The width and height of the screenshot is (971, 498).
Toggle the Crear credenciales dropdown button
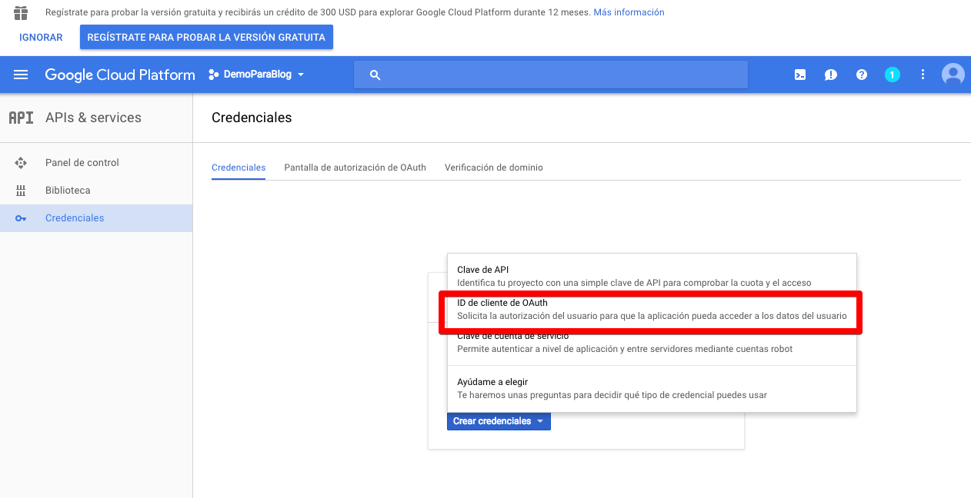(x=499, y=421)
